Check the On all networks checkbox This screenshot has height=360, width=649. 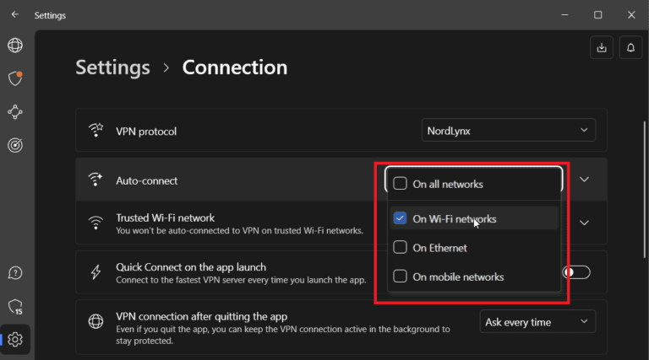[x=401, y=183]
